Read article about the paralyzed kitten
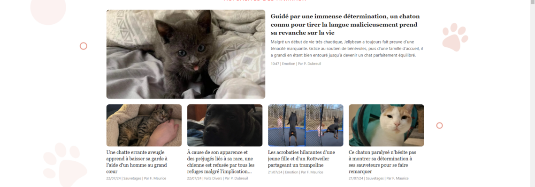The width and height of the screenshot is (535, 187). coord(382,162)
